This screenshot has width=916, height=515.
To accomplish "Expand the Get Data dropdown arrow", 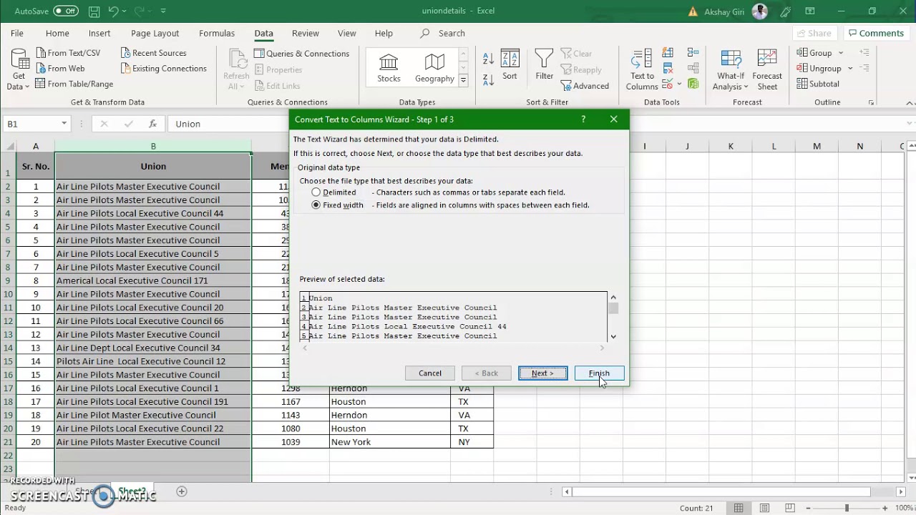I will click(x=27, y=87).
